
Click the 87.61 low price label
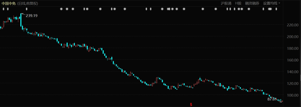point(272,99)
